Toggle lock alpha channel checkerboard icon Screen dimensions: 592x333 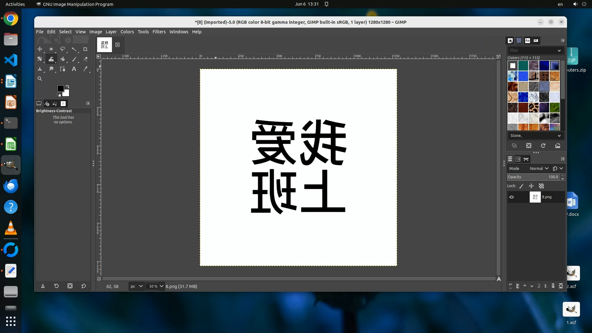click(x=541, y=186)
